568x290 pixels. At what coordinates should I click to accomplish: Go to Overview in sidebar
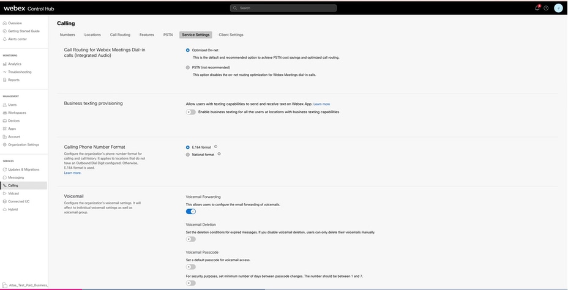click(x=15, y=23)
